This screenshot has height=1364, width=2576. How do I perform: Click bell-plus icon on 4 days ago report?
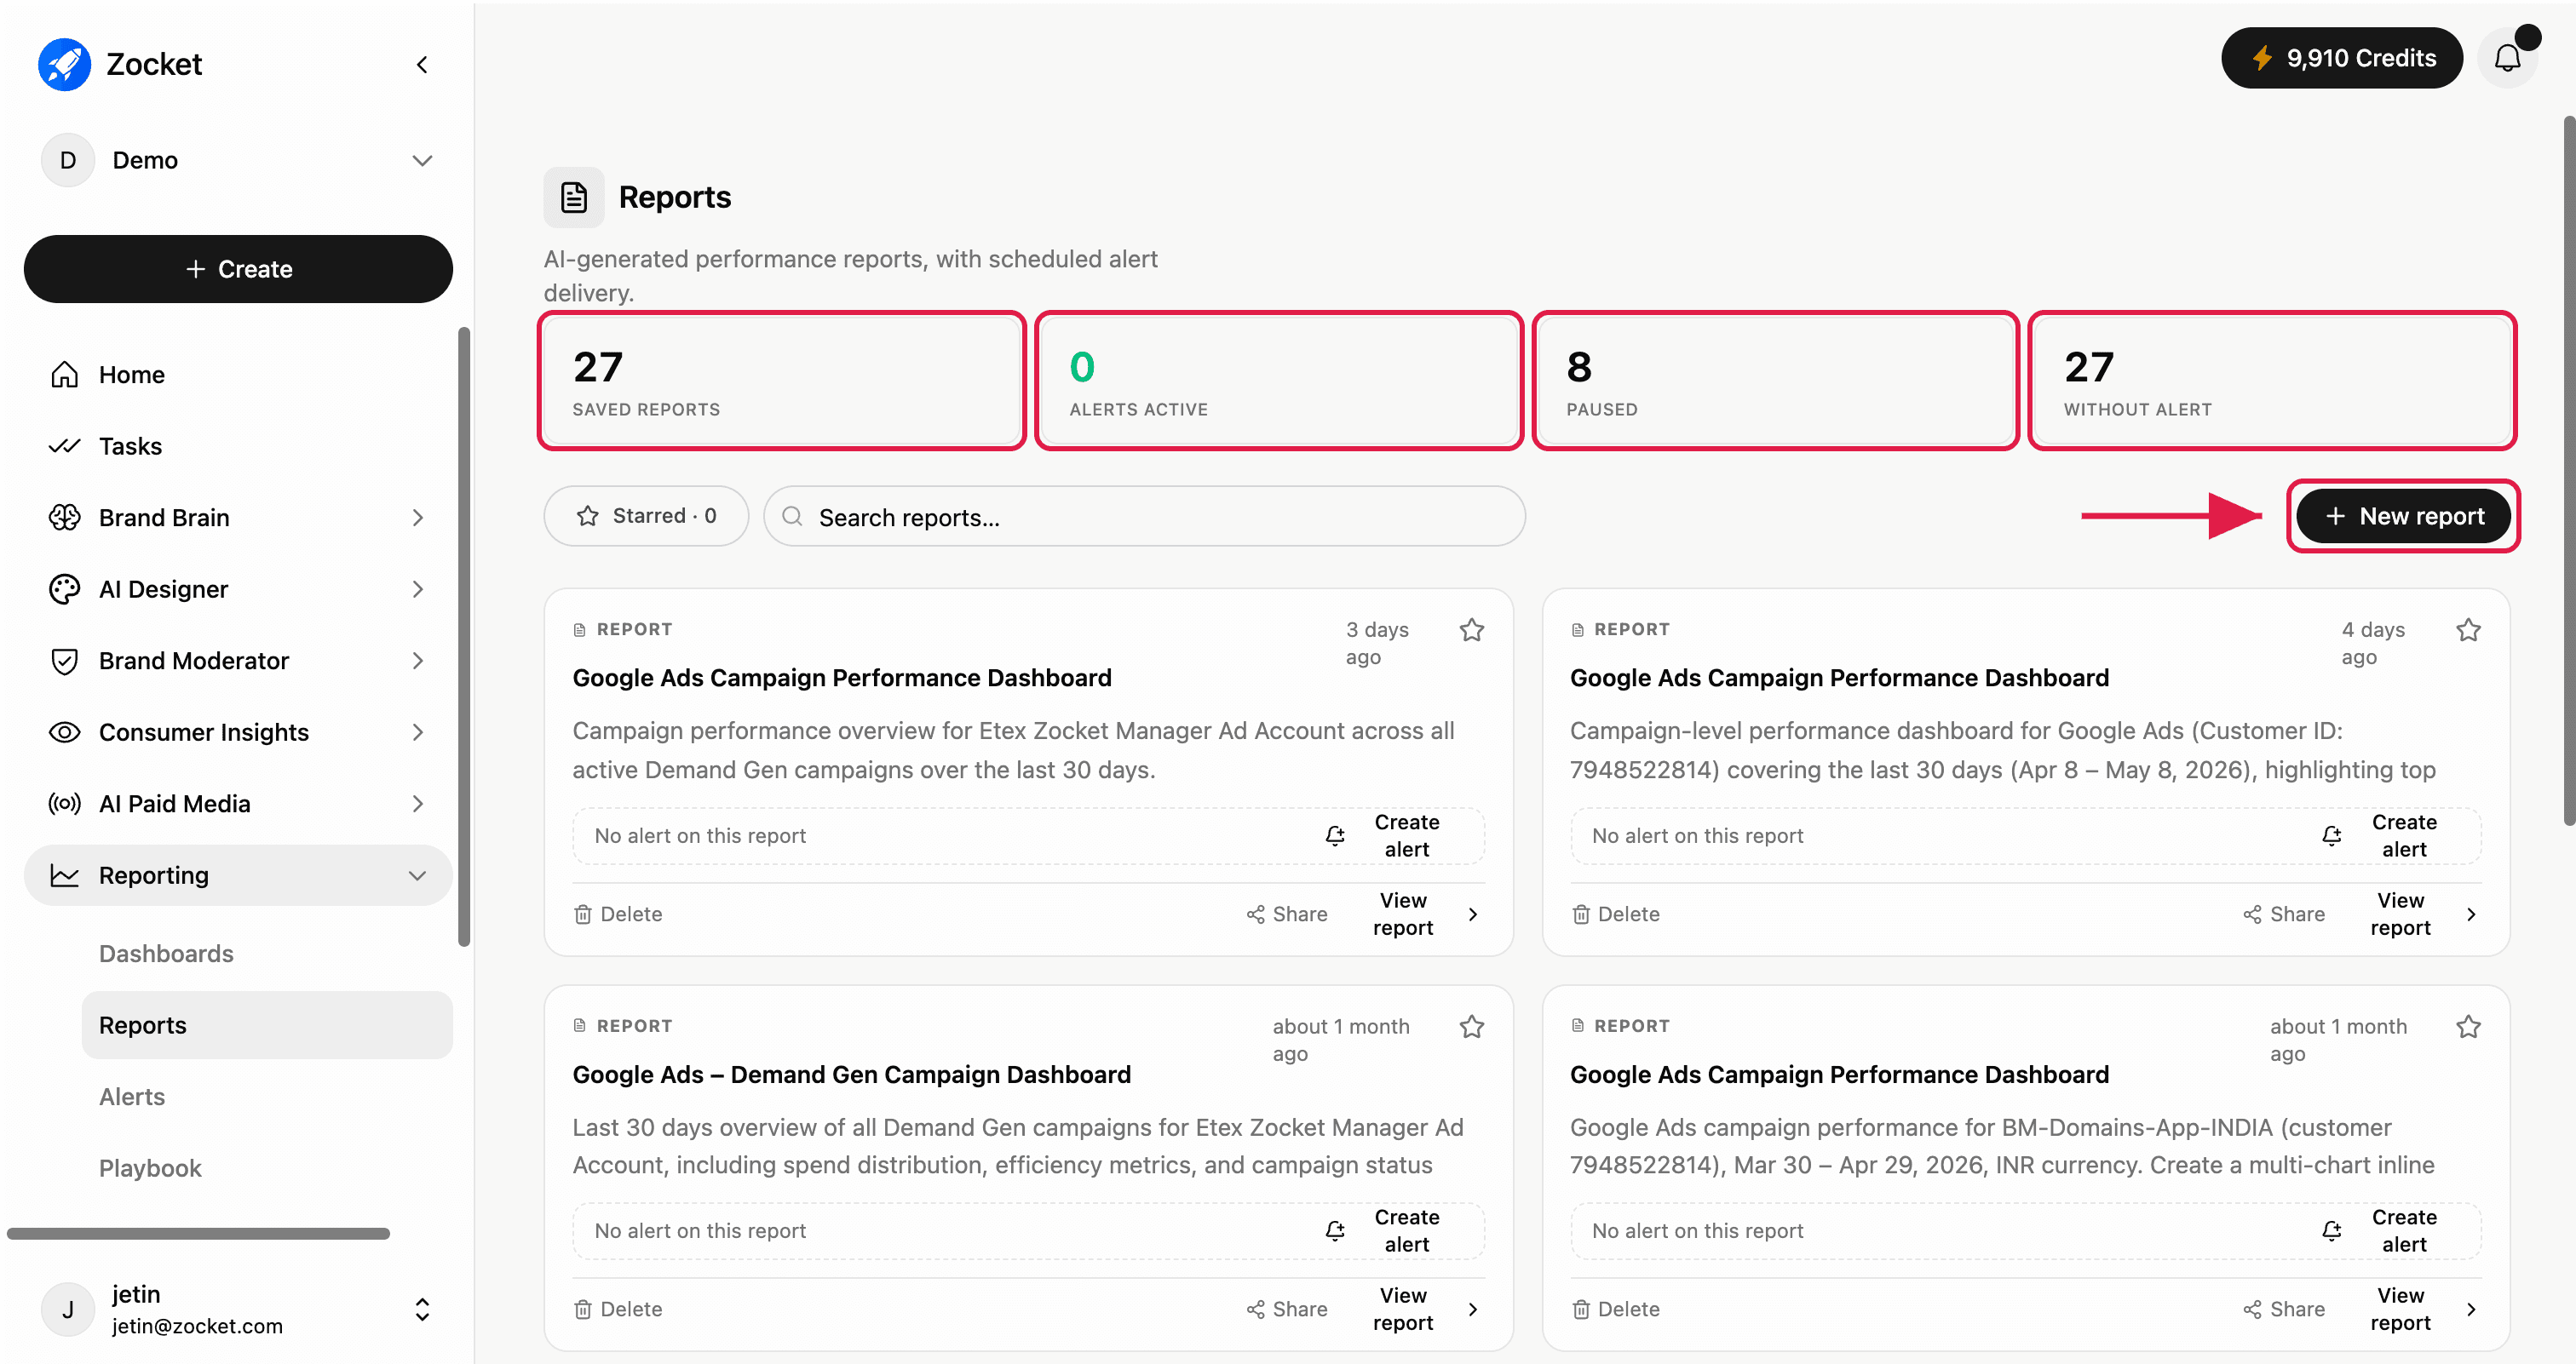2332,835
